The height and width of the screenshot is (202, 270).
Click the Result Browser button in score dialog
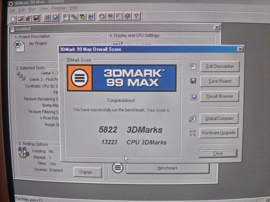click(219, 96)
